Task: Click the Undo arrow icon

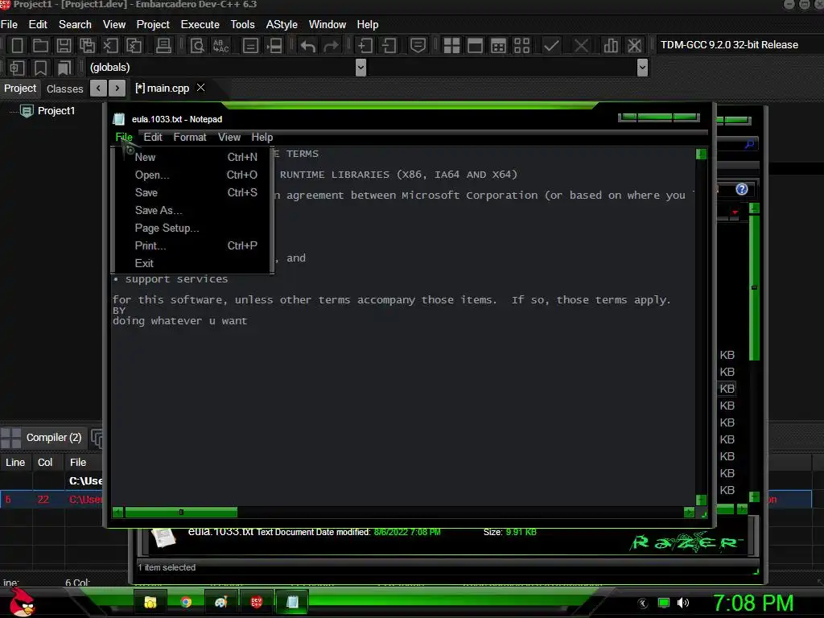Action: tap(308, 45)
